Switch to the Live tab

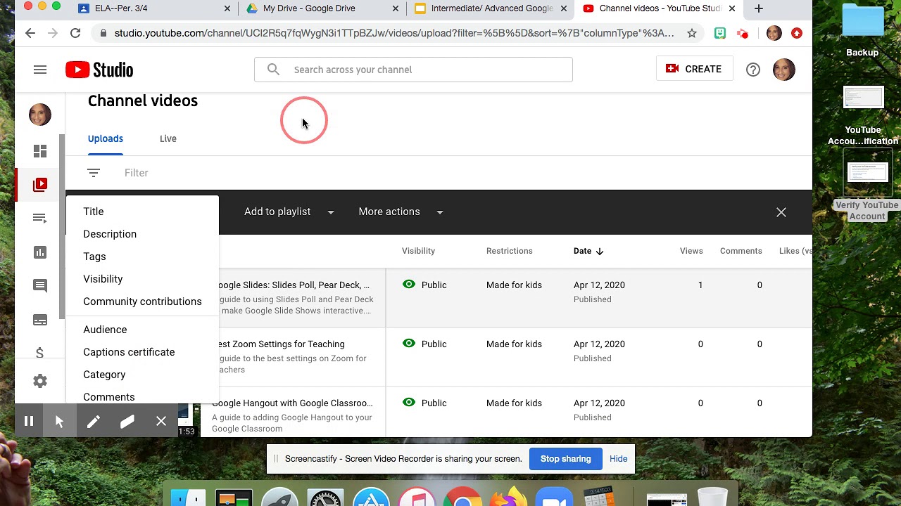click(x=168, y=138)
